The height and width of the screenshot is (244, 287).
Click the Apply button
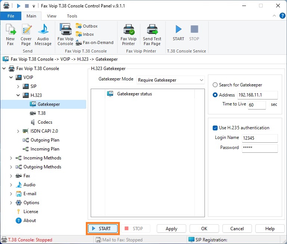pos(172,229)
